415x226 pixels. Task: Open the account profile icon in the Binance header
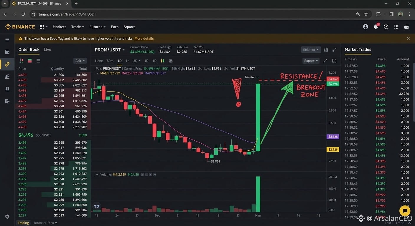(x=365, y=27)
